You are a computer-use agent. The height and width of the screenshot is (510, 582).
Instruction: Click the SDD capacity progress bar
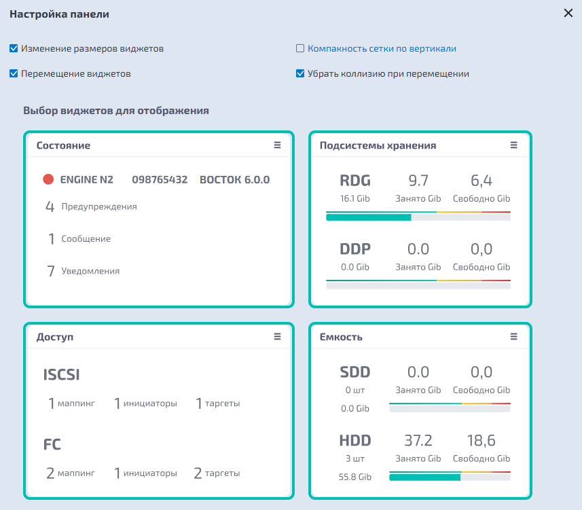(450, 408)
